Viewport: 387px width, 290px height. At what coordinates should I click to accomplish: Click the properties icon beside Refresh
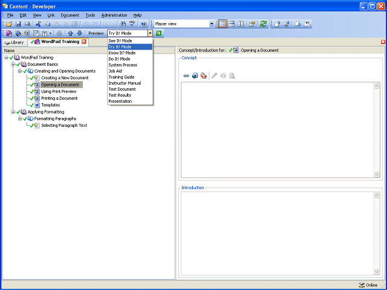click(252, 24)
